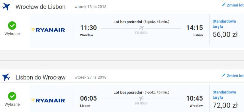Click the gray plane icon above FR 8039
244x112 pixels.
pyautogui.click(x=141, y=28)
